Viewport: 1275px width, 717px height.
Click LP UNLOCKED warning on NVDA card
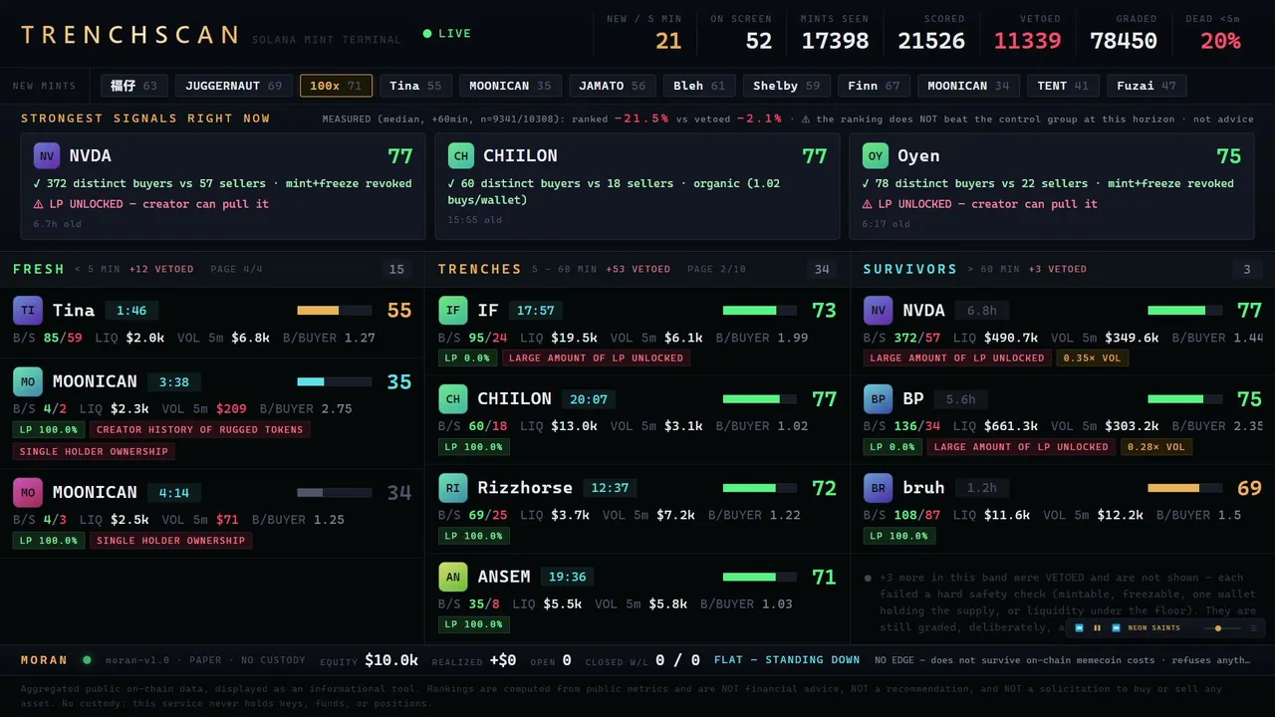pos(150,204)
